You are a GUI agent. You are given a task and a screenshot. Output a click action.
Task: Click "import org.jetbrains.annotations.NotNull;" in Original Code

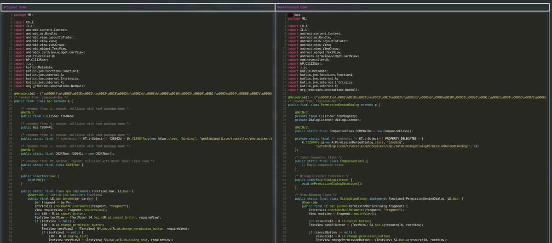coord(49,86)
